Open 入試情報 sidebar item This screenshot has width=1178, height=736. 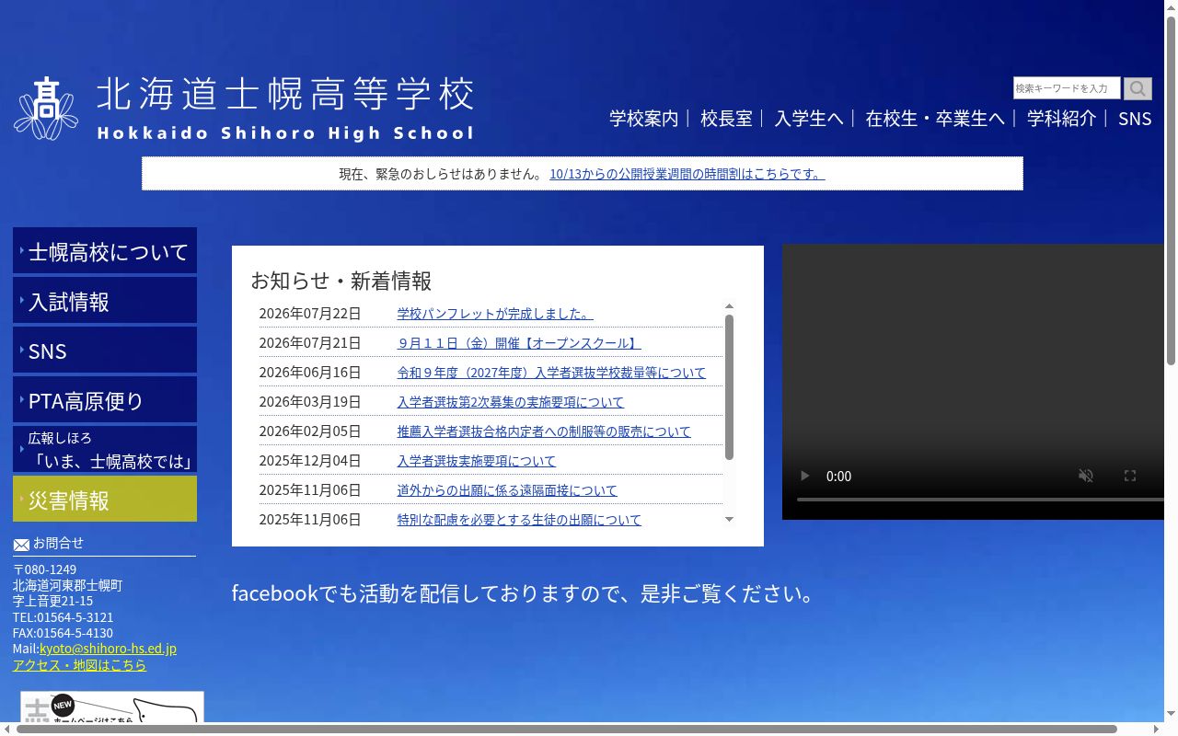[105, 300]
